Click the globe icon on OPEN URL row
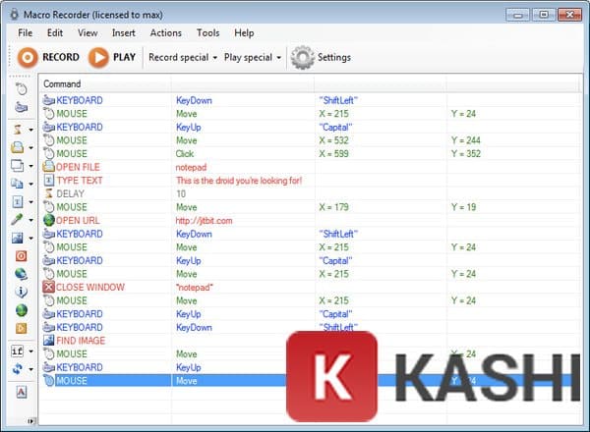Viewport: 590px width, 432px height. pyautogui.click(x=48, y=220)
